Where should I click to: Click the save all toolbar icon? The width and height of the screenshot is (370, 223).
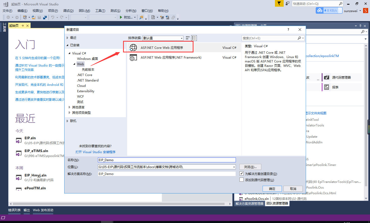(45, 17)
